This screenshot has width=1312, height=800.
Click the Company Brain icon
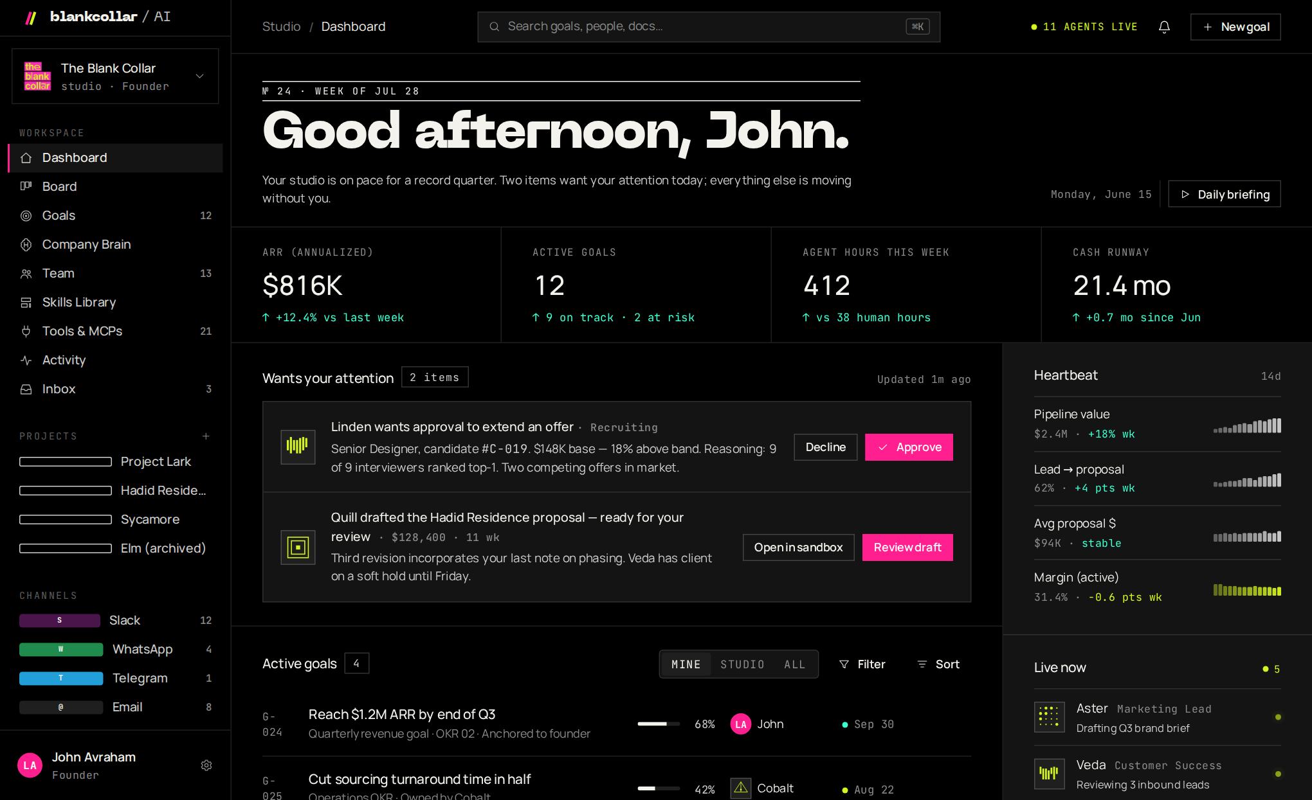click(x=26, y=245)
